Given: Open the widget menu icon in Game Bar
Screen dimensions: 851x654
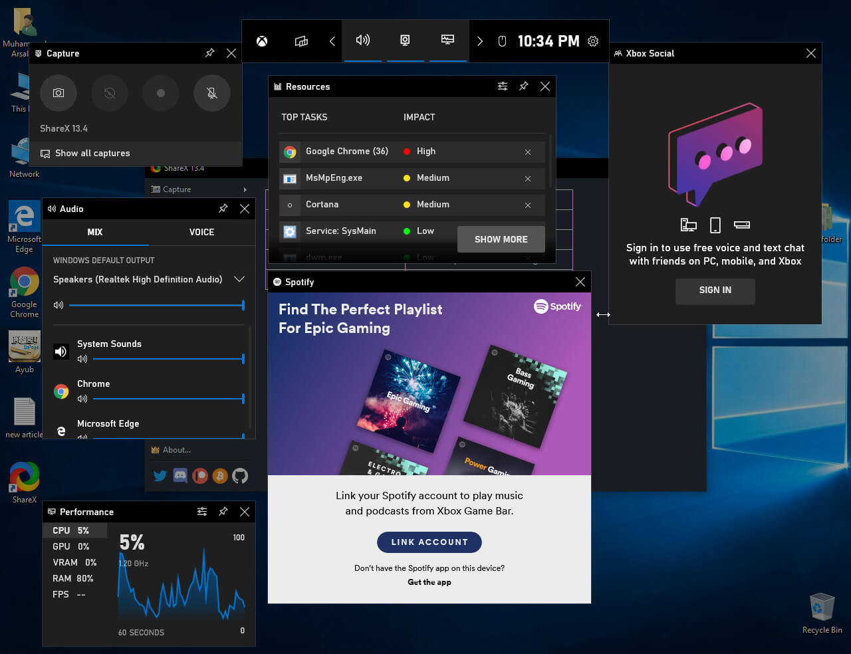Looking at the screenshot, I should pyautogui.click(x=301, y=41).
